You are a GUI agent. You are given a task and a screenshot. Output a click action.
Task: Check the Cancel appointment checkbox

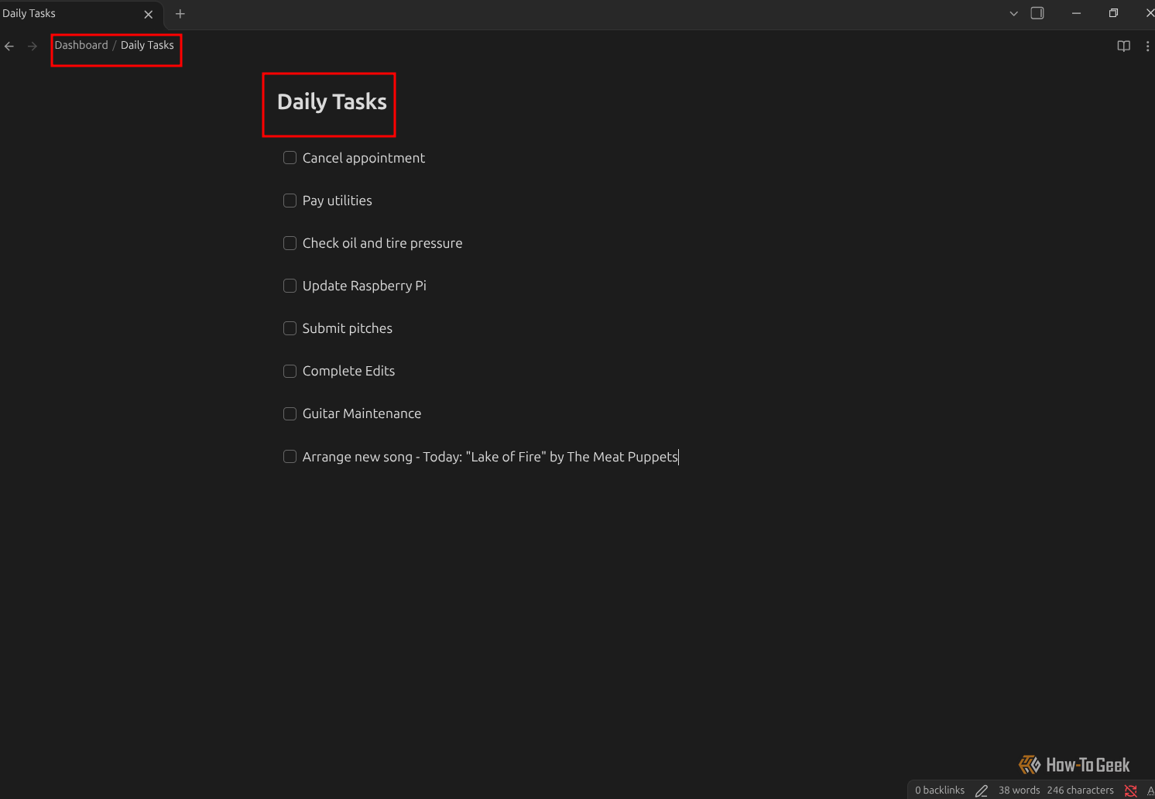[290, 158]
